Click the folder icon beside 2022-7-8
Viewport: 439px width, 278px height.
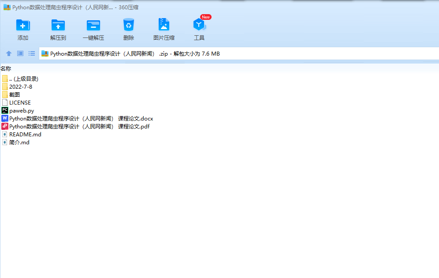point(5,86)
